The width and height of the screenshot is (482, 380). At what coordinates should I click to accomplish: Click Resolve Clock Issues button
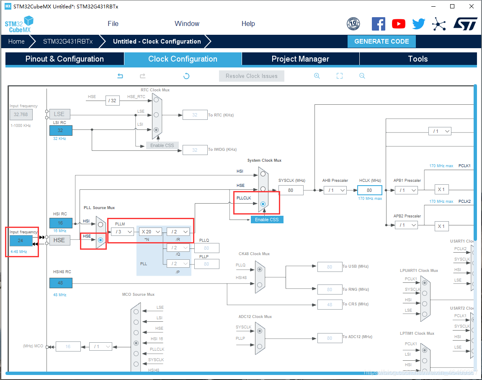click(x=251, y=76)
